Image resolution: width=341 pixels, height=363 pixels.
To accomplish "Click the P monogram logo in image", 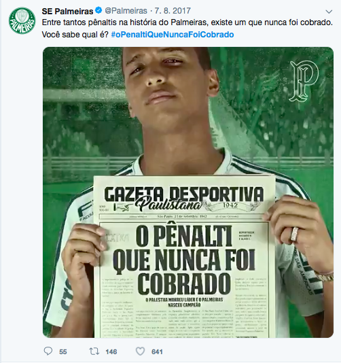I will tap(304, 81).
